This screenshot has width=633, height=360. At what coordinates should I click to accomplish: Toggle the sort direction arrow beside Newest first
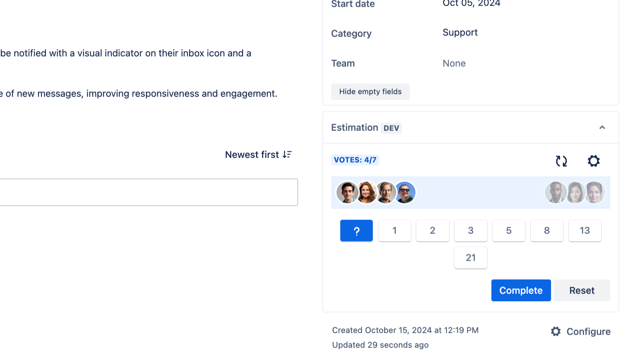point(287,154)
